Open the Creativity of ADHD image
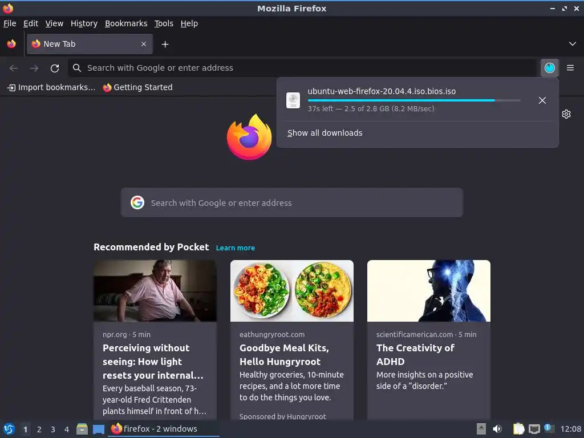 click(429, 291)
